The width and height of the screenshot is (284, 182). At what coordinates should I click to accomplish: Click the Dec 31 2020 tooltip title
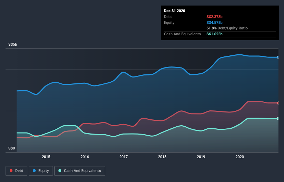174,11
